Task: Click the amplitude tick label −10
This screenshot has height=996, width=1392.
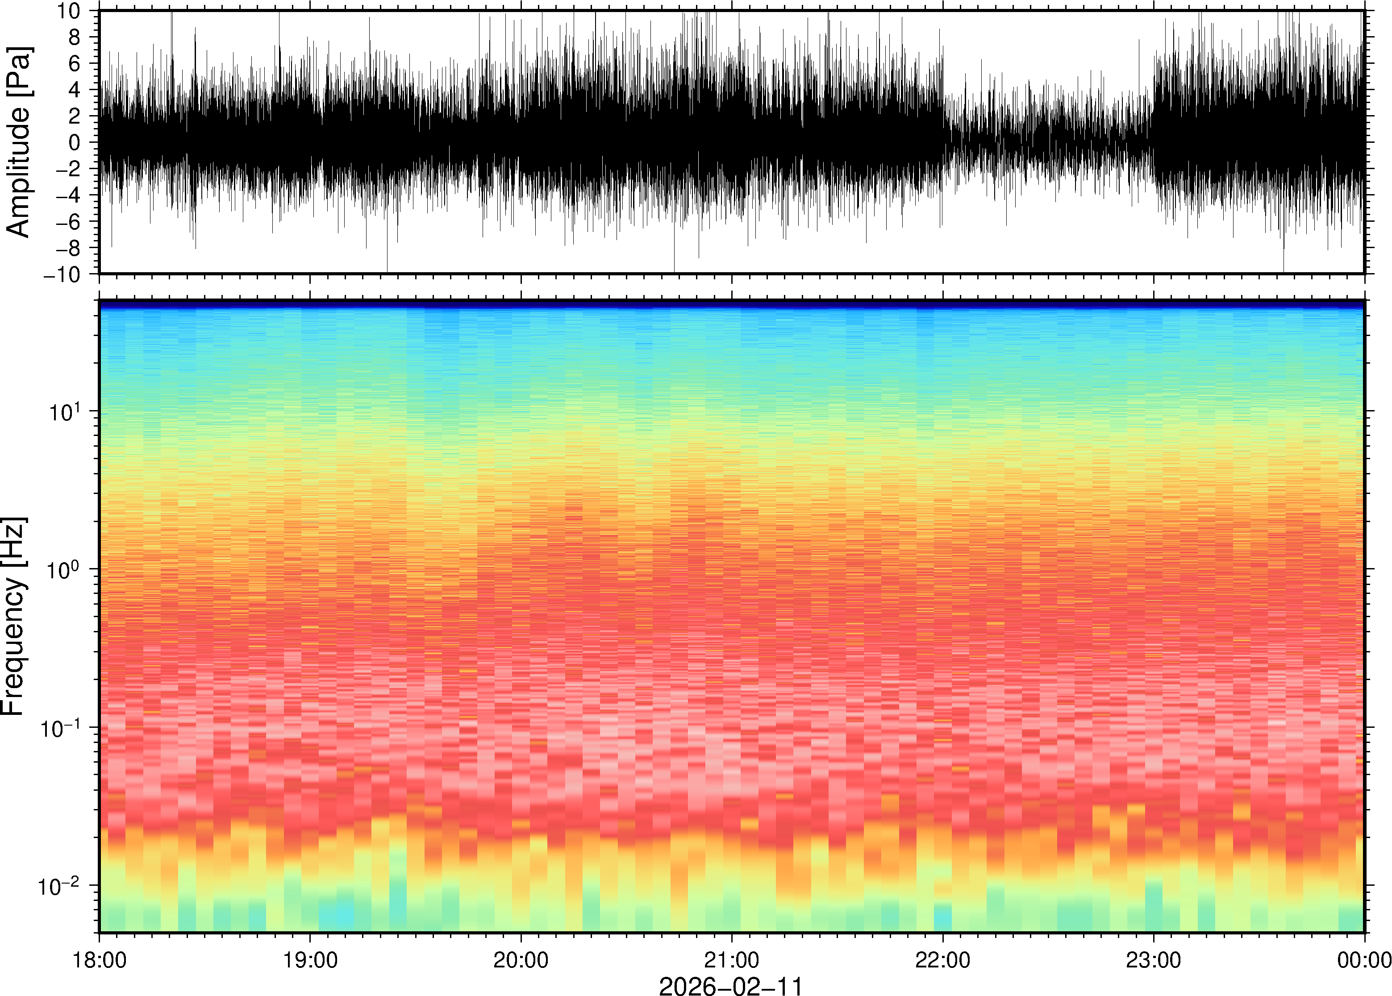Action: tap(62, 275)
